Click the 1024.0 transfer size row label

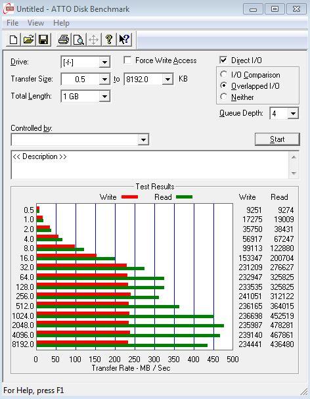coord(23,316)
